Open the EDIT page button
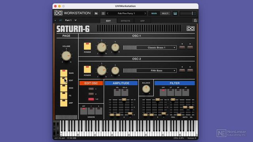Screen dimensions: 253x142 (64, 80)
